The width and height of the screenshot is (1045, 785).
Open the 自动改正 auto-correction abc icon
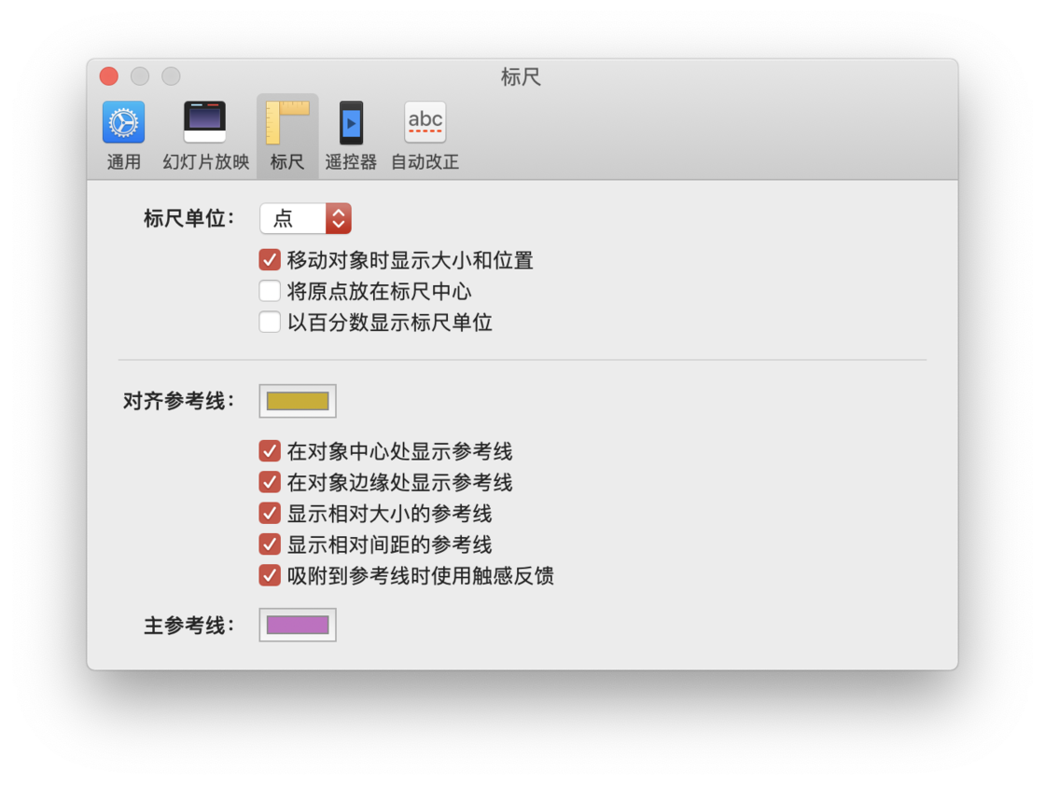[425, 122]
